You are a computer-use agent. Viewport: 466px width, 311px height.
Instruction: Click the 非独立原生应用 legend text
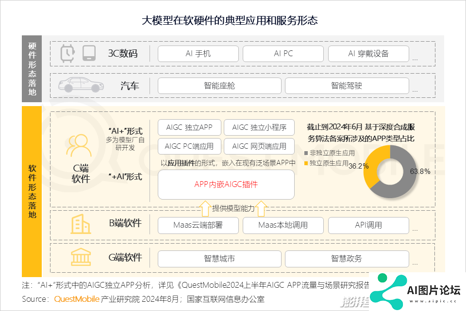pyautogui.click(x=332, y=153)
